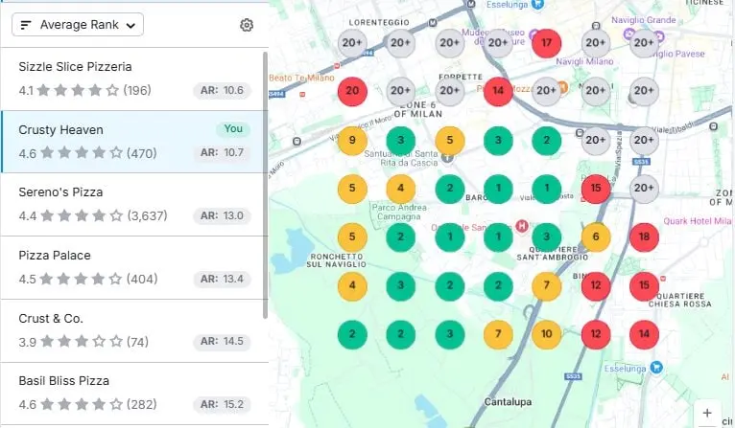Click the AR: 10.7 badge

(x=222, y=152)
